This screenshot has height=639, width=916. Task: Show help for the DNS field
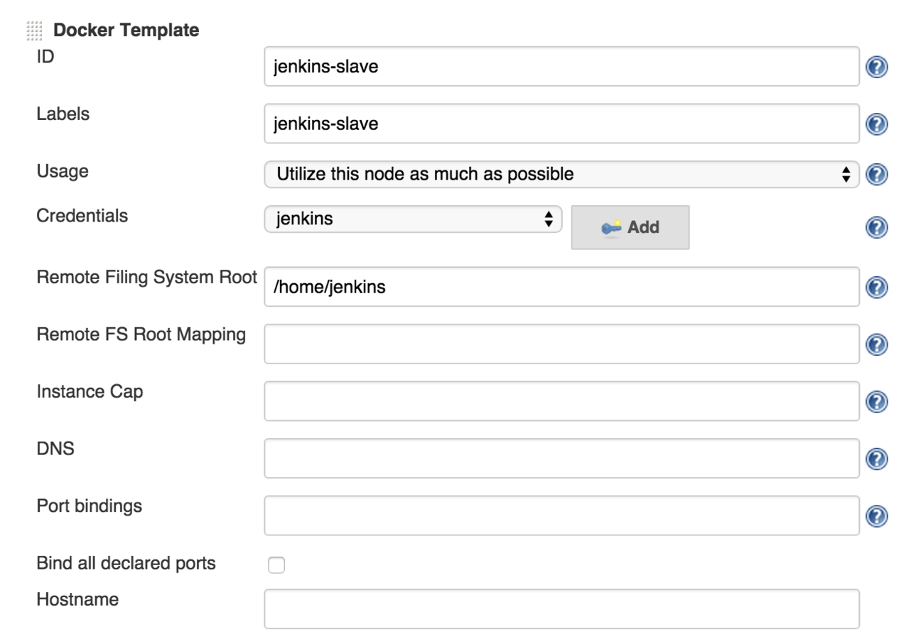pos(878,459)
